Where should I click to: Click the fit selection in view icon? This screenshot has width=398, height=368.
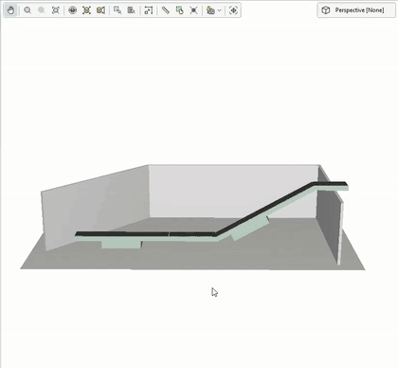click(x=86, y=10)
